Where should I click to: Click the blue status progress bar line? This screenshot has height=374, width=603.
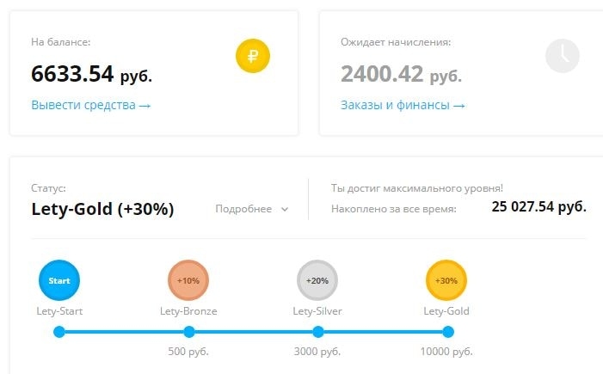click(254, 332)
